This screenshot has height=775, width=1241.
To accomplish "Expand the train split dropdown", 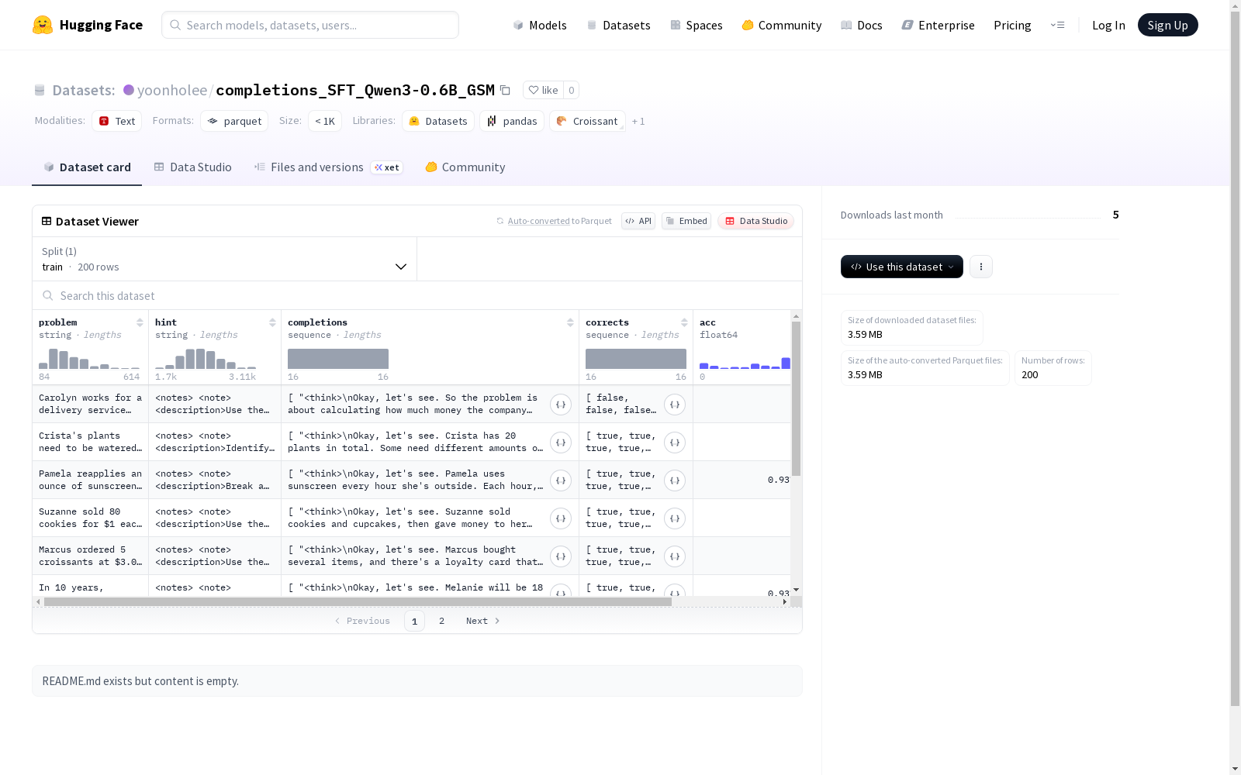I will point(225,259).
